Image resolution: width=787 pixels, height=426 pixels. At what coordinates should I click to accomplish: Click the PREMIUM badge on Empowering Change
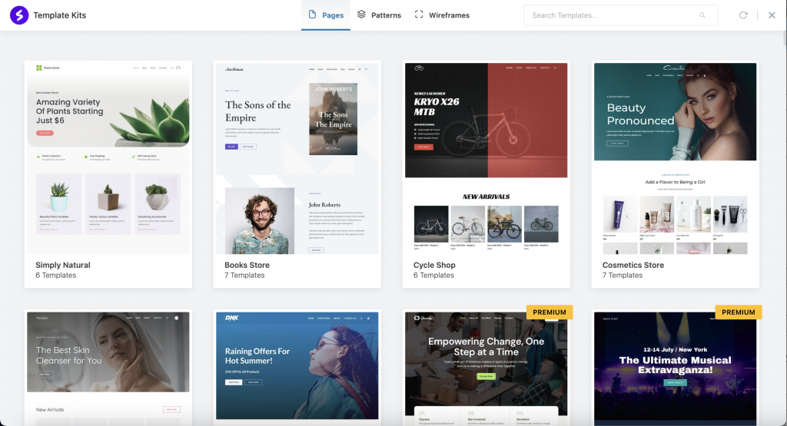(550, 312)
